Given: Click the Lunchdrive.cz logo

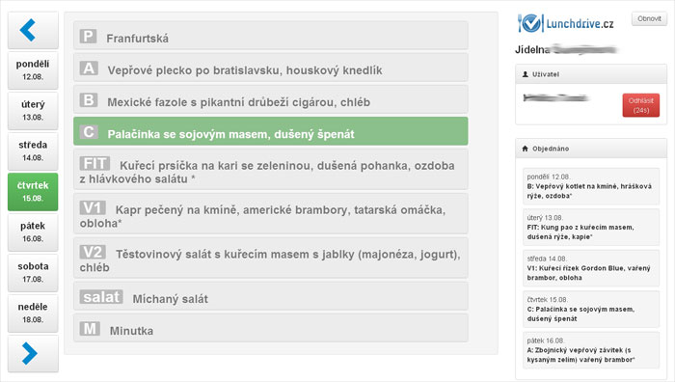Looking at the screenshot, I should click(566, 23).
